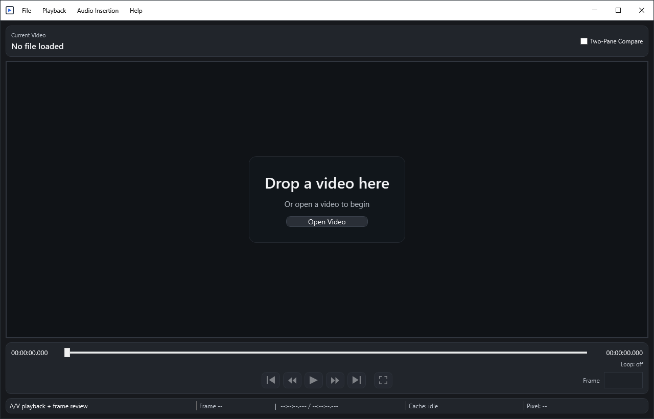
Task: Skip to the last frame button
Action: 357,380
